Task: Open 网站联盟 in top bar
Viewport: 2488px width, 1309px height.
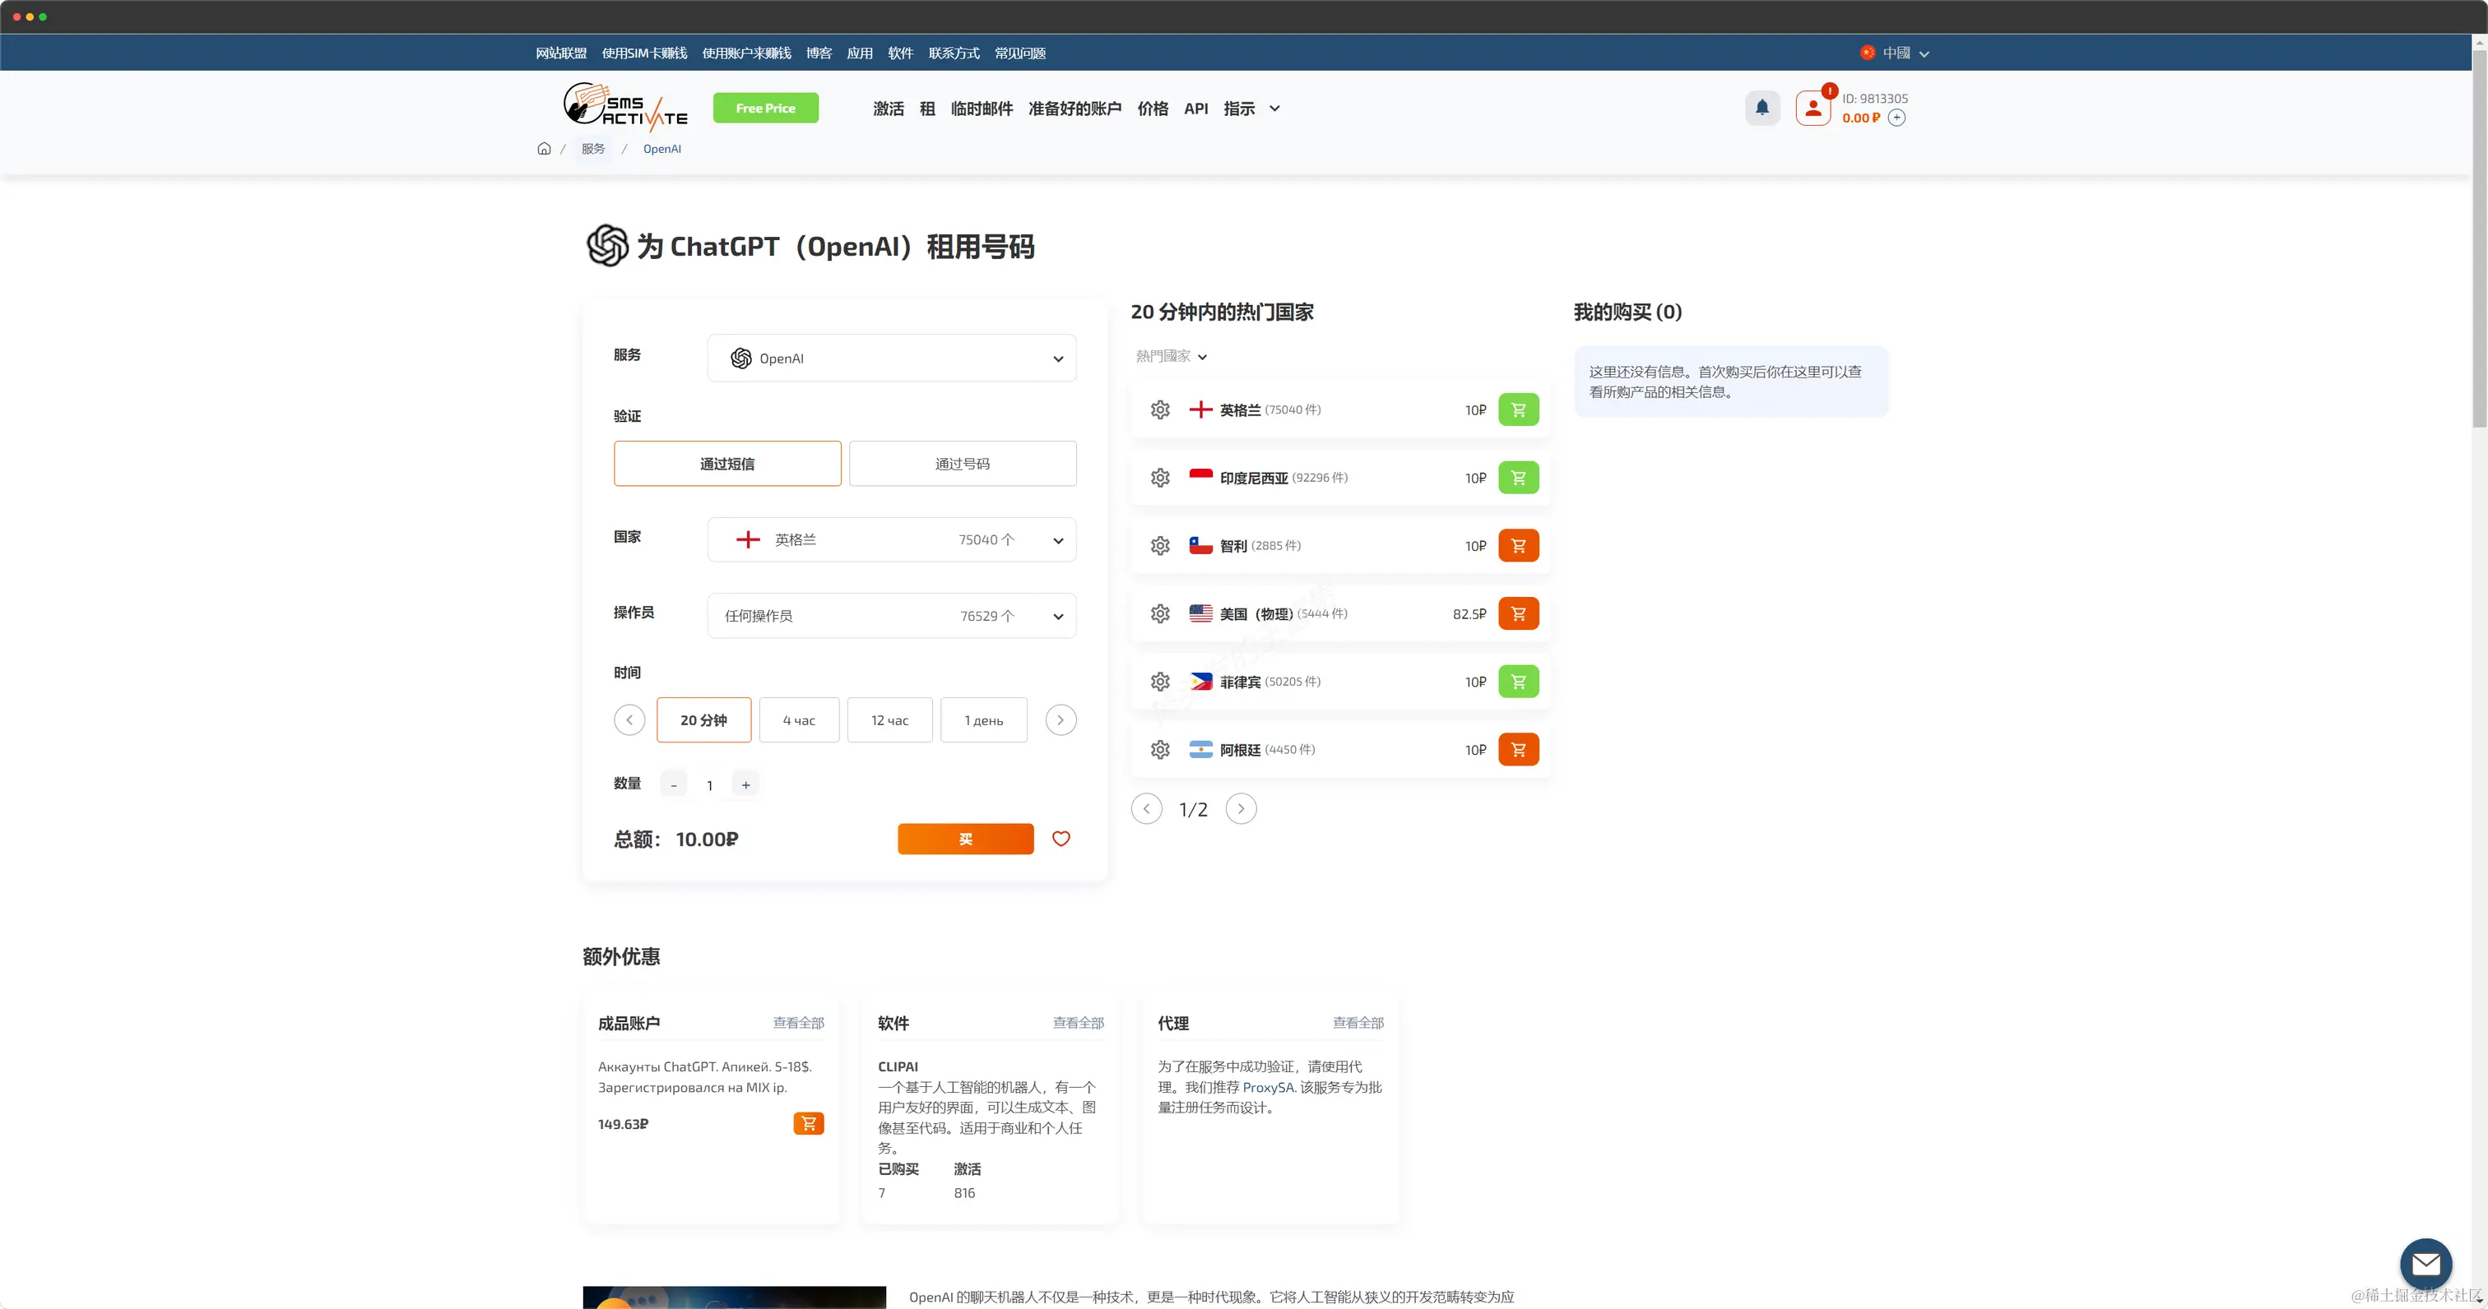Action: [561, 53]
